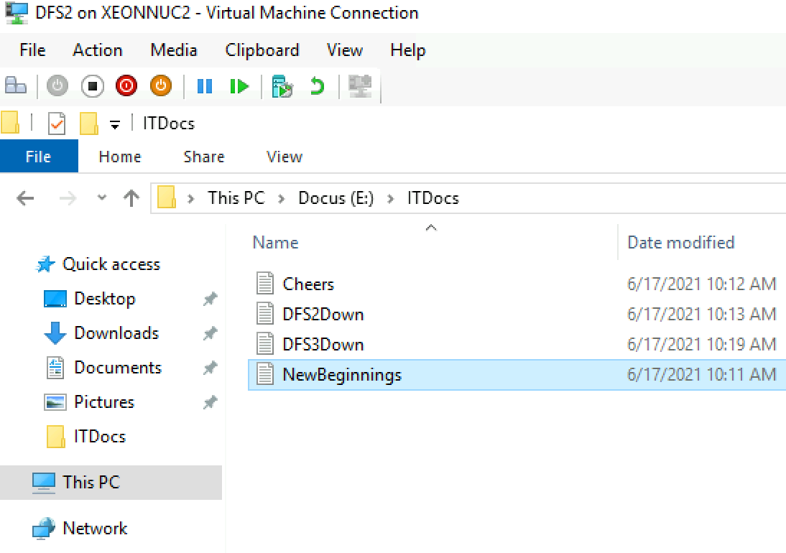Open the Recent locations dropdown
This screenshot has height=553, width=786.
click(102, 197)
